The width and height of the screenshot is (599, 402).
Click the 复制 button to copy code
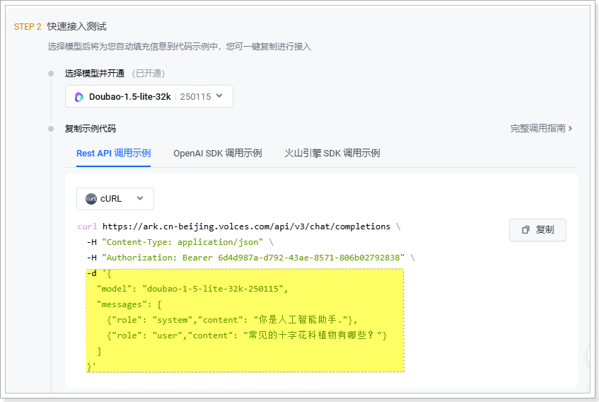(x=537, y=229)
